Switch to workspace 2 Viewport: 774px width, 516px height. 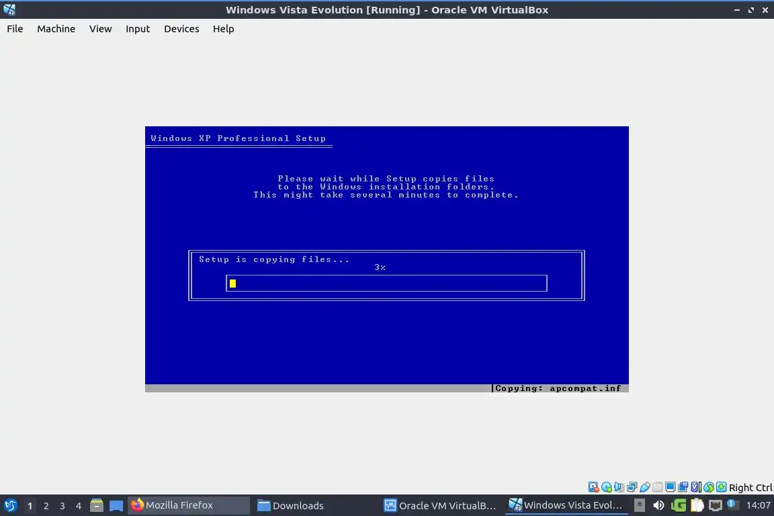46,506
